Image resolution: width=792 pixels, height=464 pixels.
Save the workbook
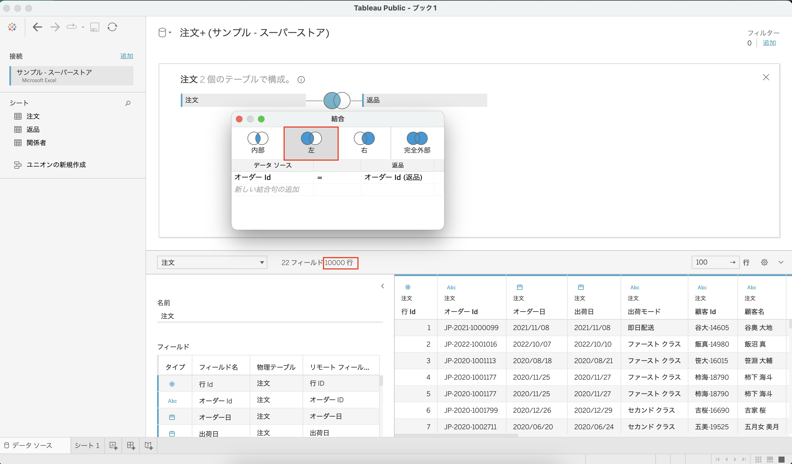(x=94, y=27)
